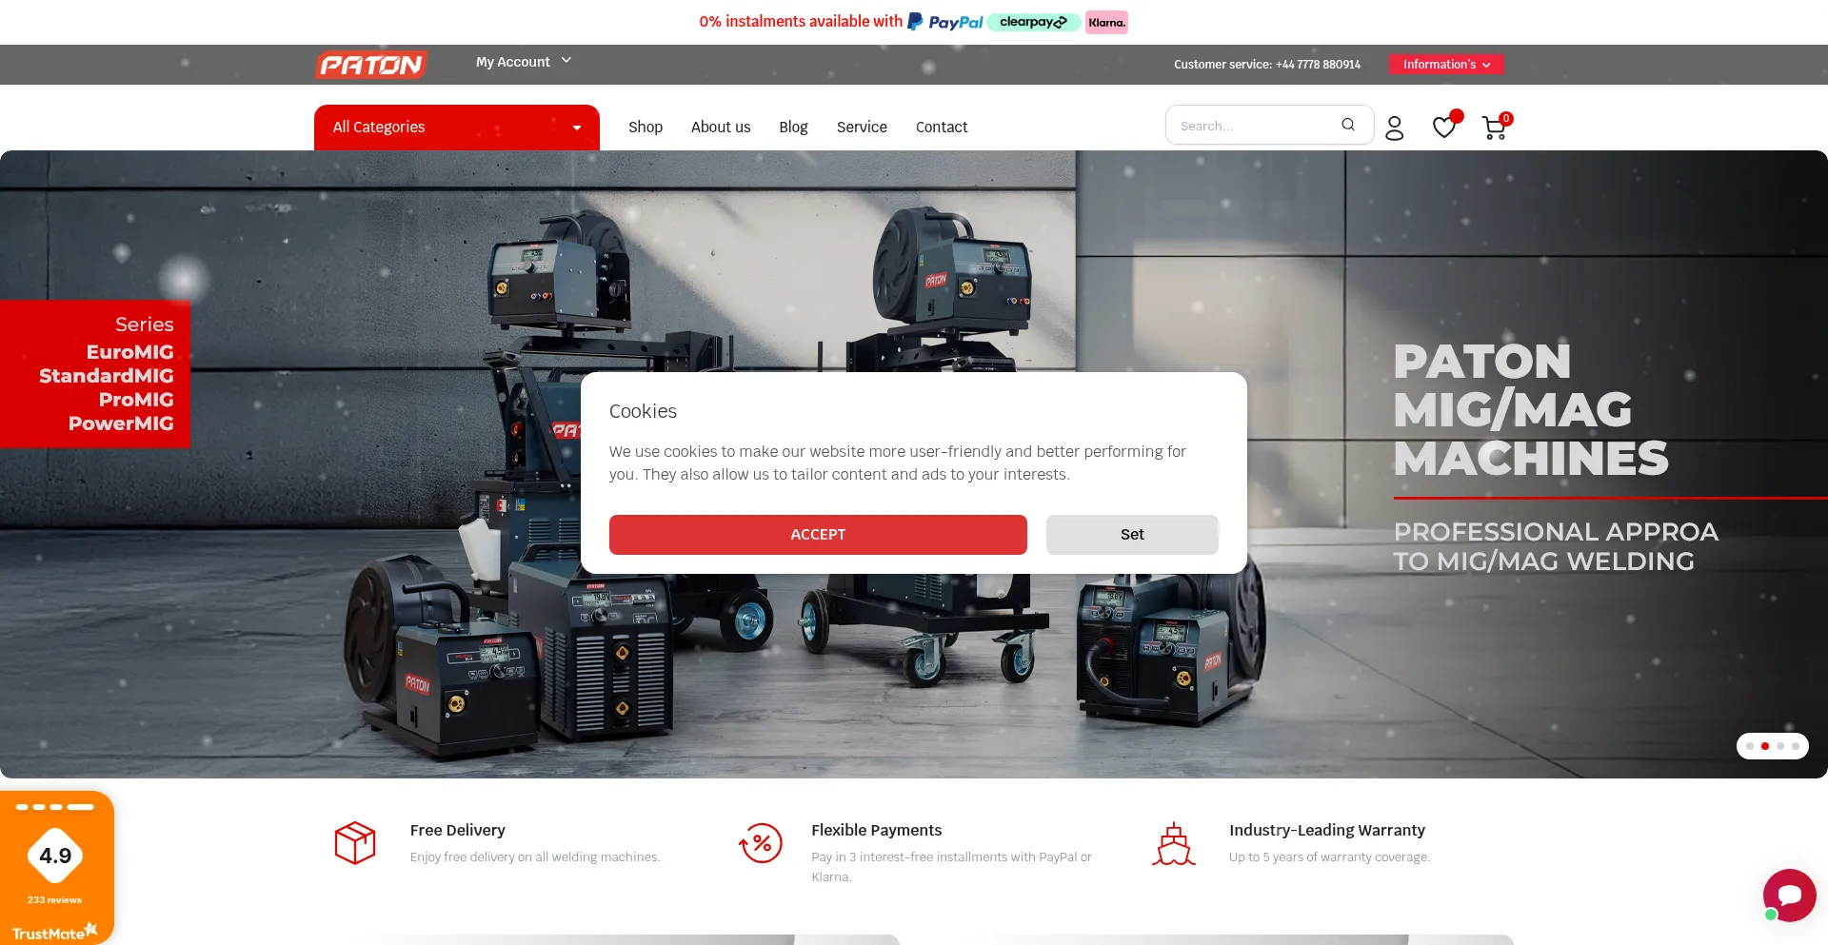Click the "Free Delivery" heading
Viewport: 1828px width, 945px height.
click(x=458, y=830)
